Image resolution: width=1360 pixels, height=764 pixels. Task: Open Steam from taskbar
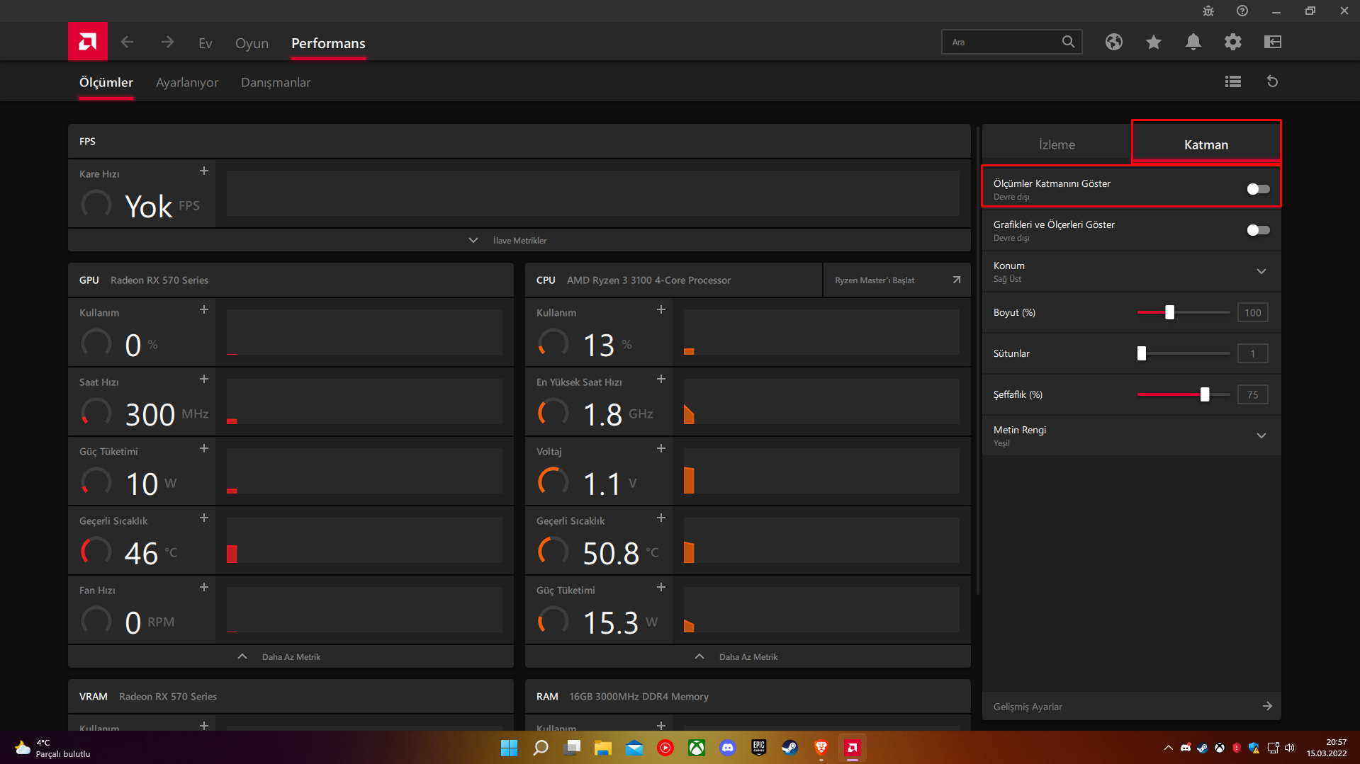pos(789,748)
